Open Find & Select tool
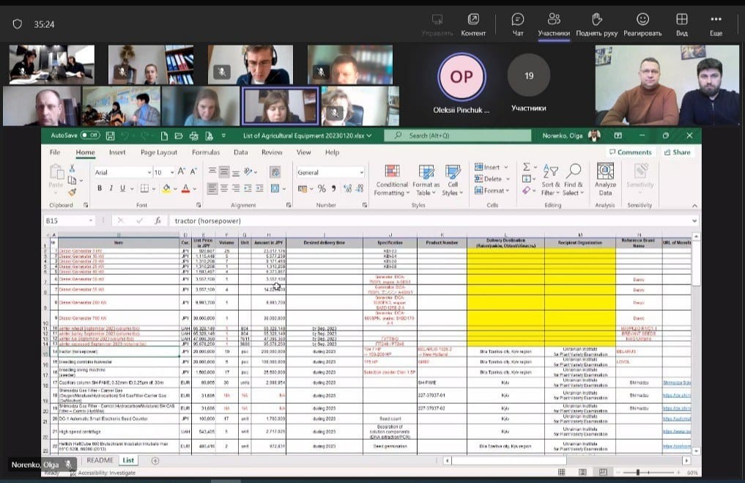The width and height of the screenshot is (745, 483). [x=573, y=180]
